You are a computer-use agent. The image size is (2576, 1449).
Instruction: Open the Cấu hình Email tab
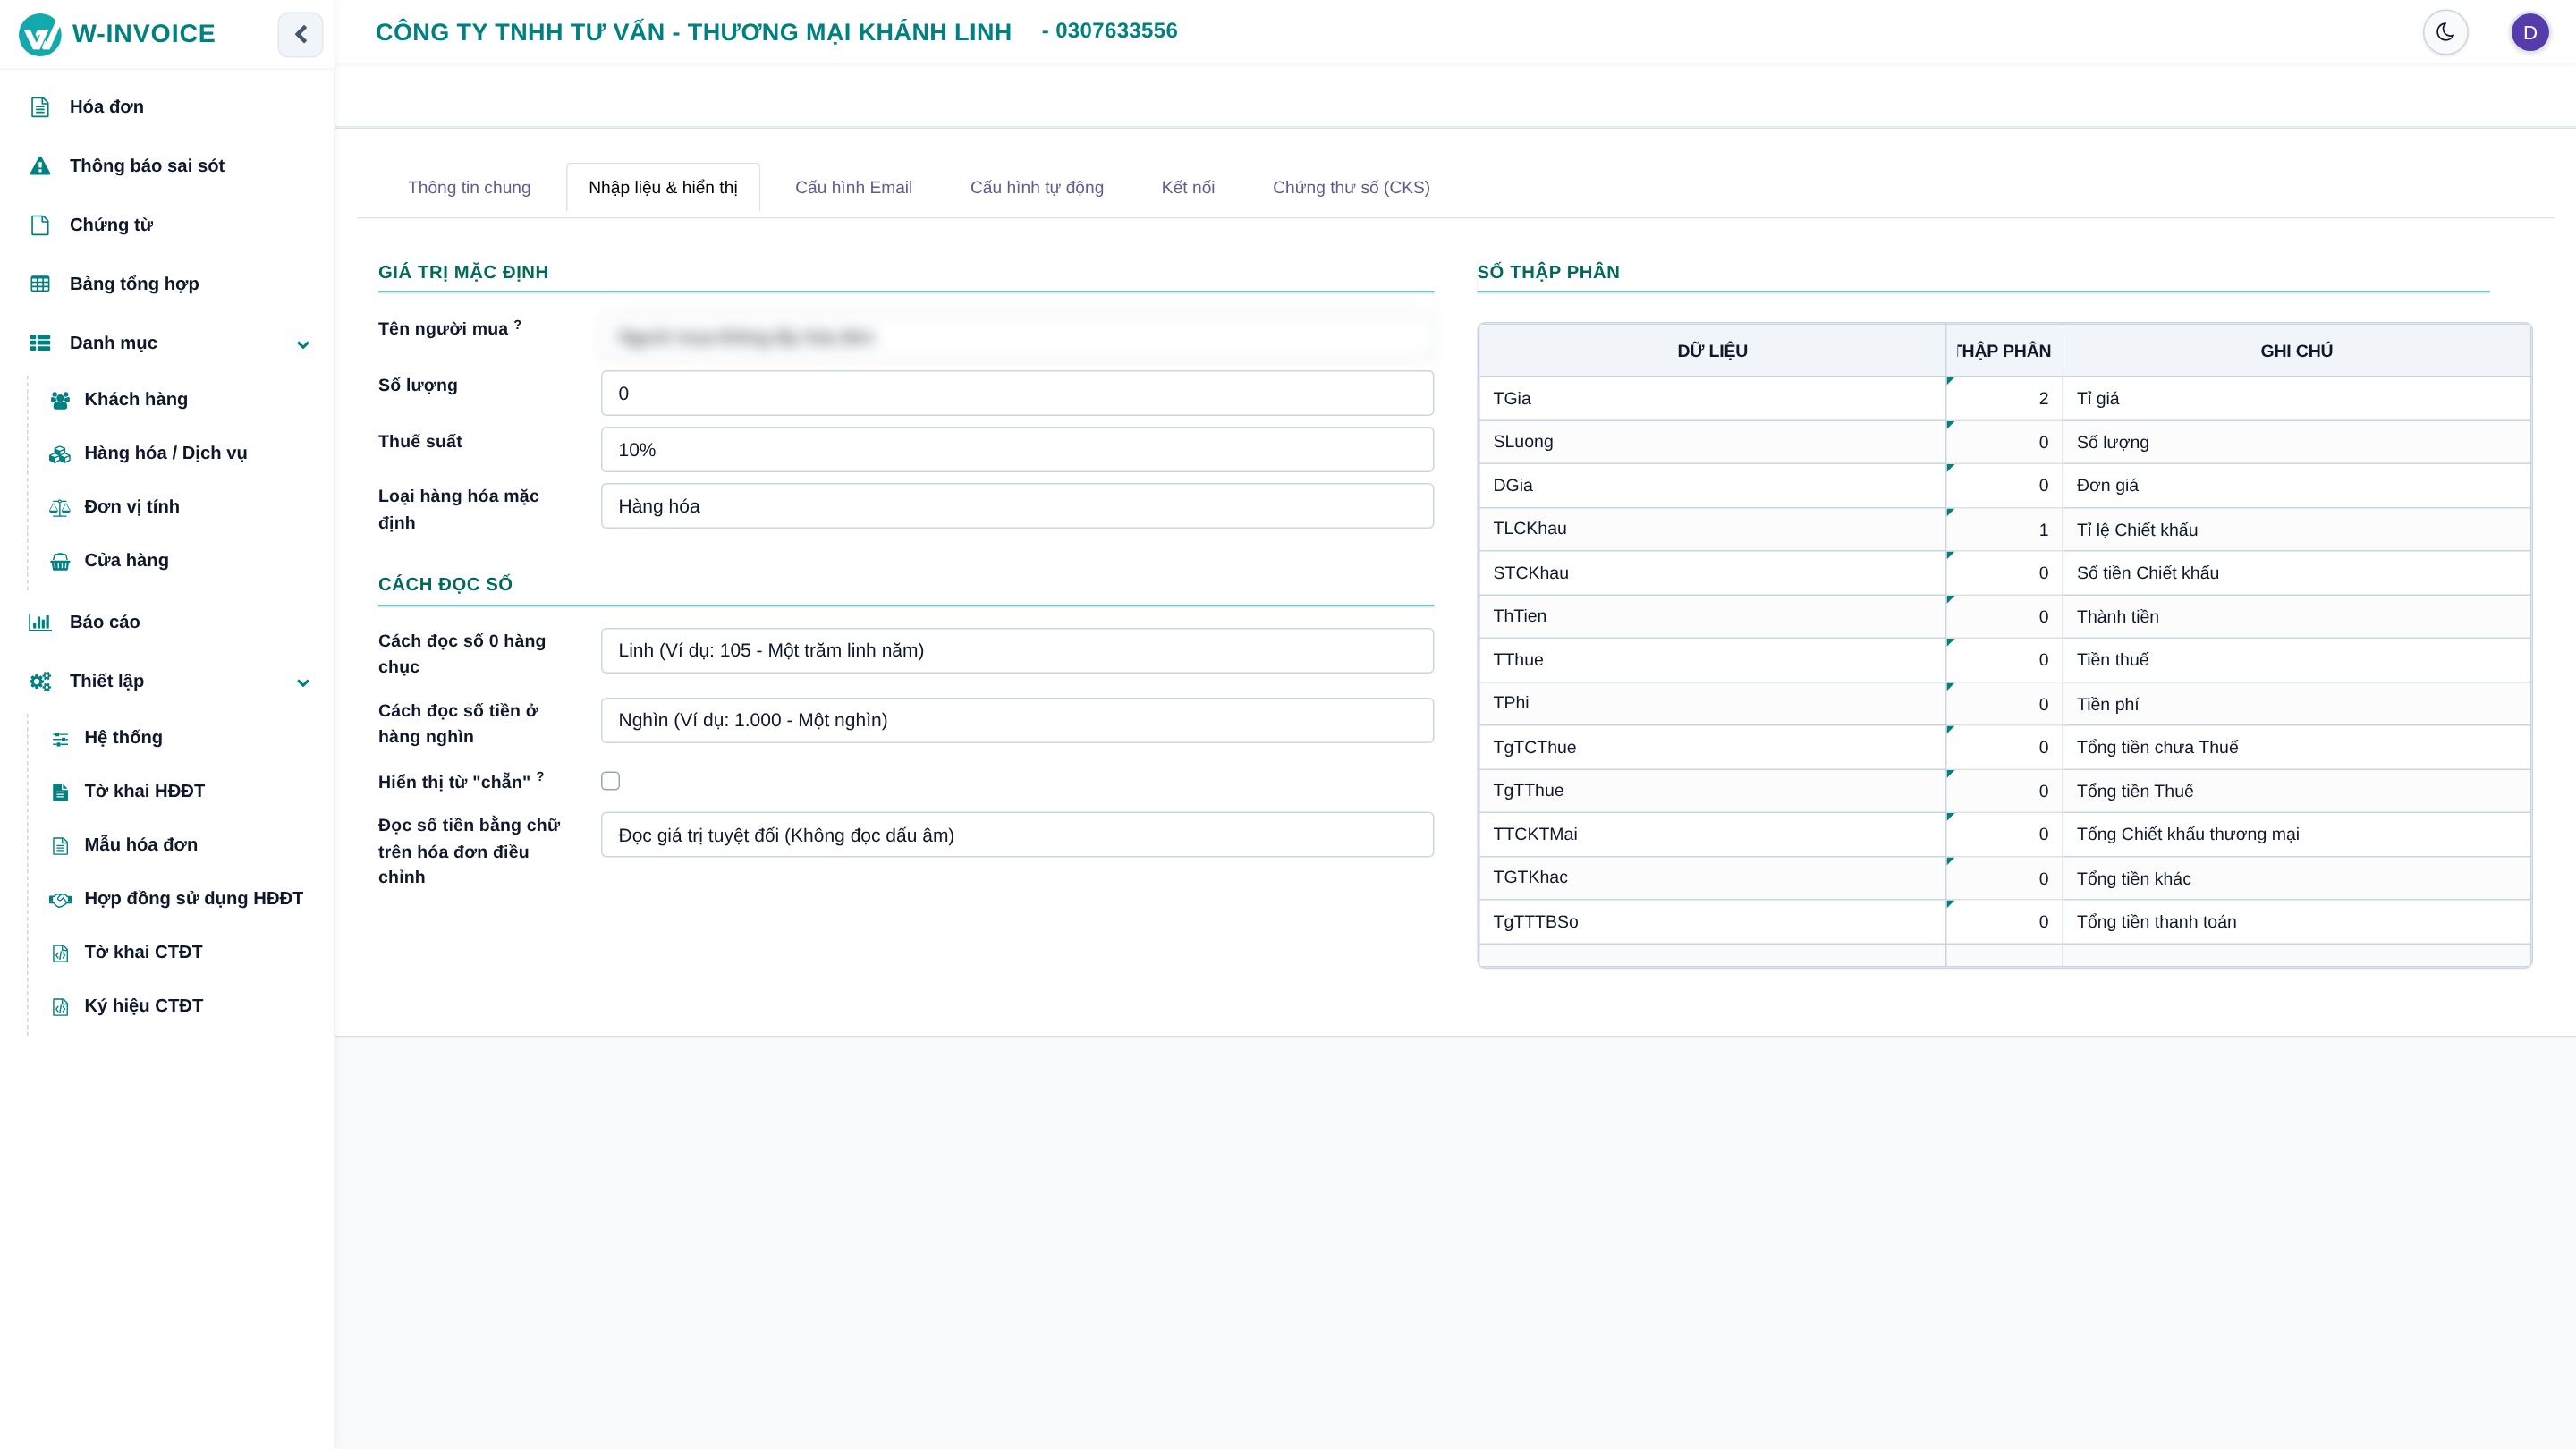click(853, 187)
